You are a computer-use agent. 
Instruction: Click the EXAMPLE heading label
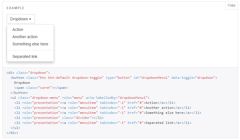16,8
